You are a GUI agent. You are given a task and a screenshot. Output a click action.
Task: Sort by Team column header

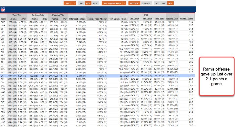coord(3,19)
